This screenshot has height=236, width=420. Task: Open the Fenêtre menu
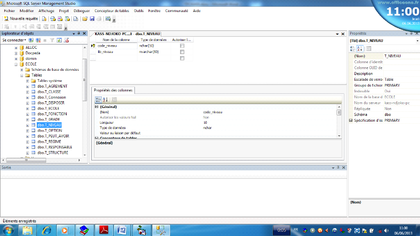coord(154,10)
